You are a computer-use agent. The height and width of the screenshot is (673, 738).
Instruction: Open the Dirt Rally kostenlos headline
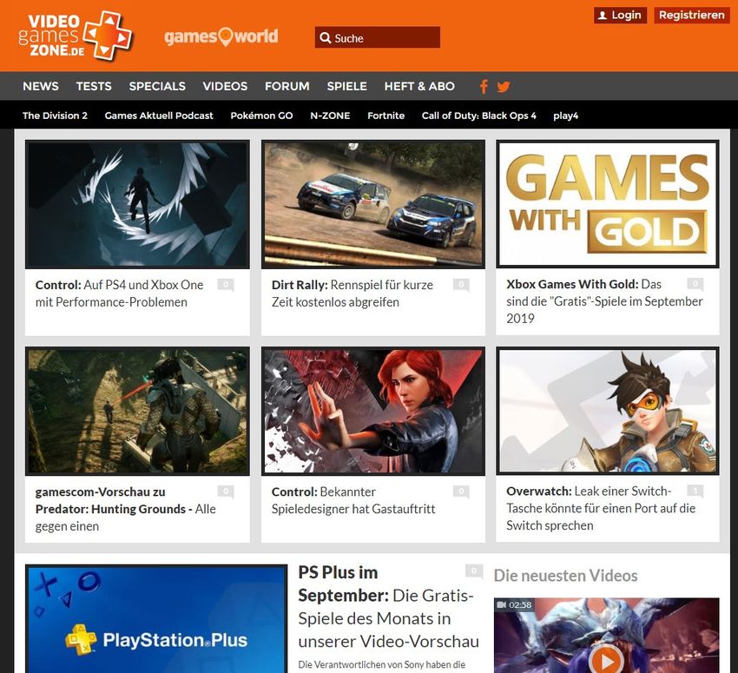pos(353,294)
